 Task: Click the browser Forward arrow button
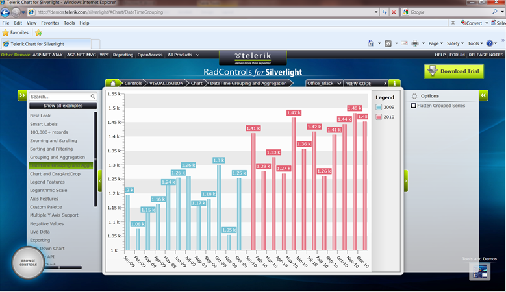pyautogui.click(x=16, y=12)
